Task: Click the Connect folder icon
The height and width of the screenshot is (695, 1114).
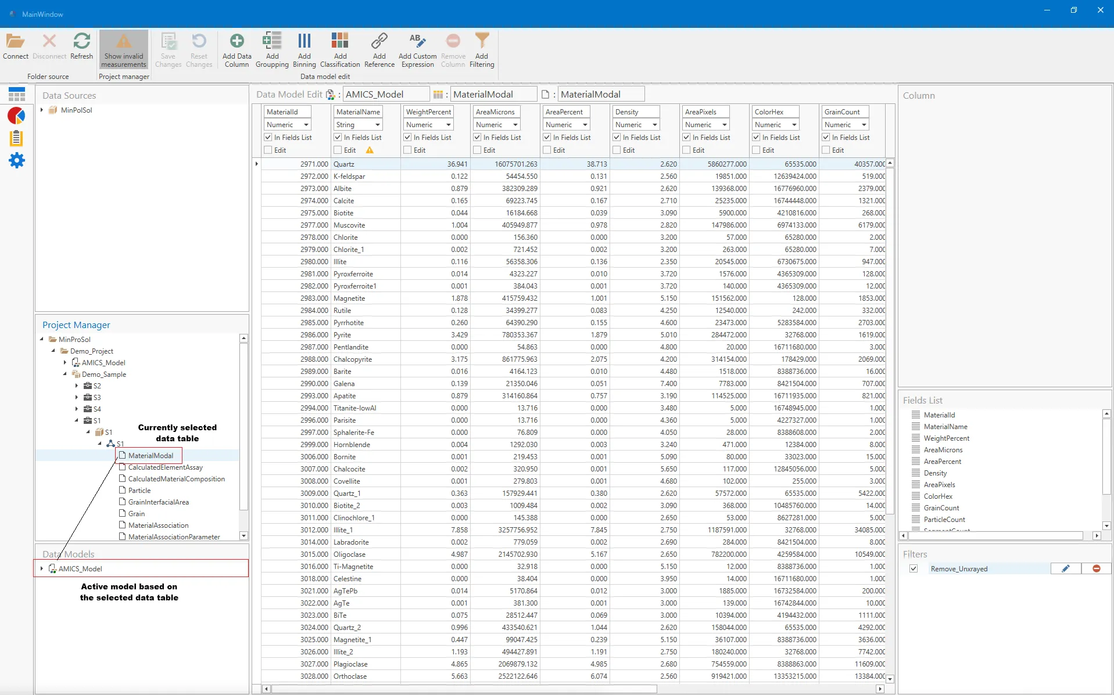Action: 15,41
